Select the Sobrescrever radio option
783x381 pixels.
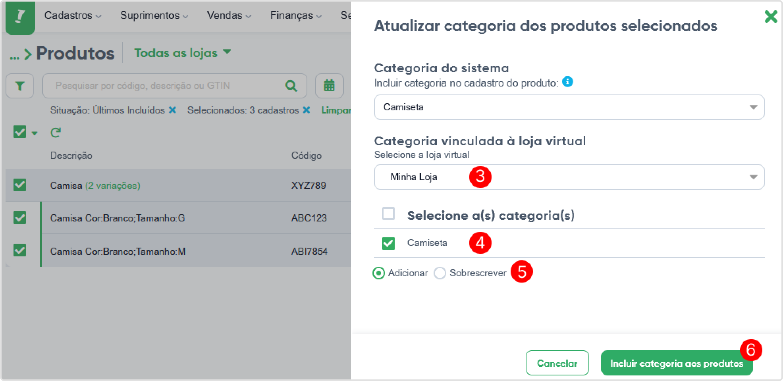tap(440, 273)
